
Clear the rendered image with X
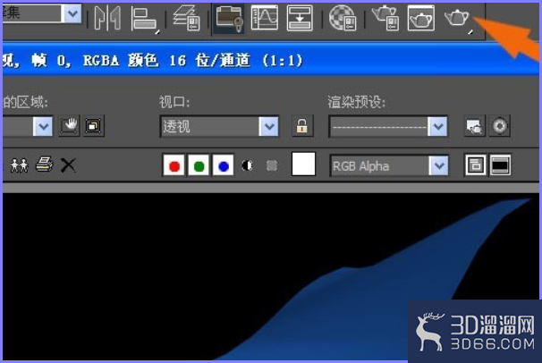[68, 165]
